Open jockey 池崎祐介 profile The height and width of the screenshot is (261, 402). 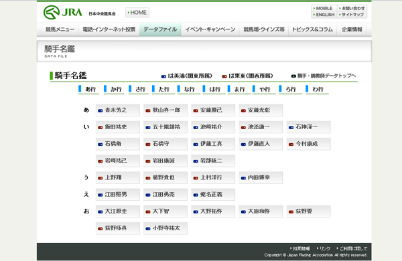click(x=213, y=127)
